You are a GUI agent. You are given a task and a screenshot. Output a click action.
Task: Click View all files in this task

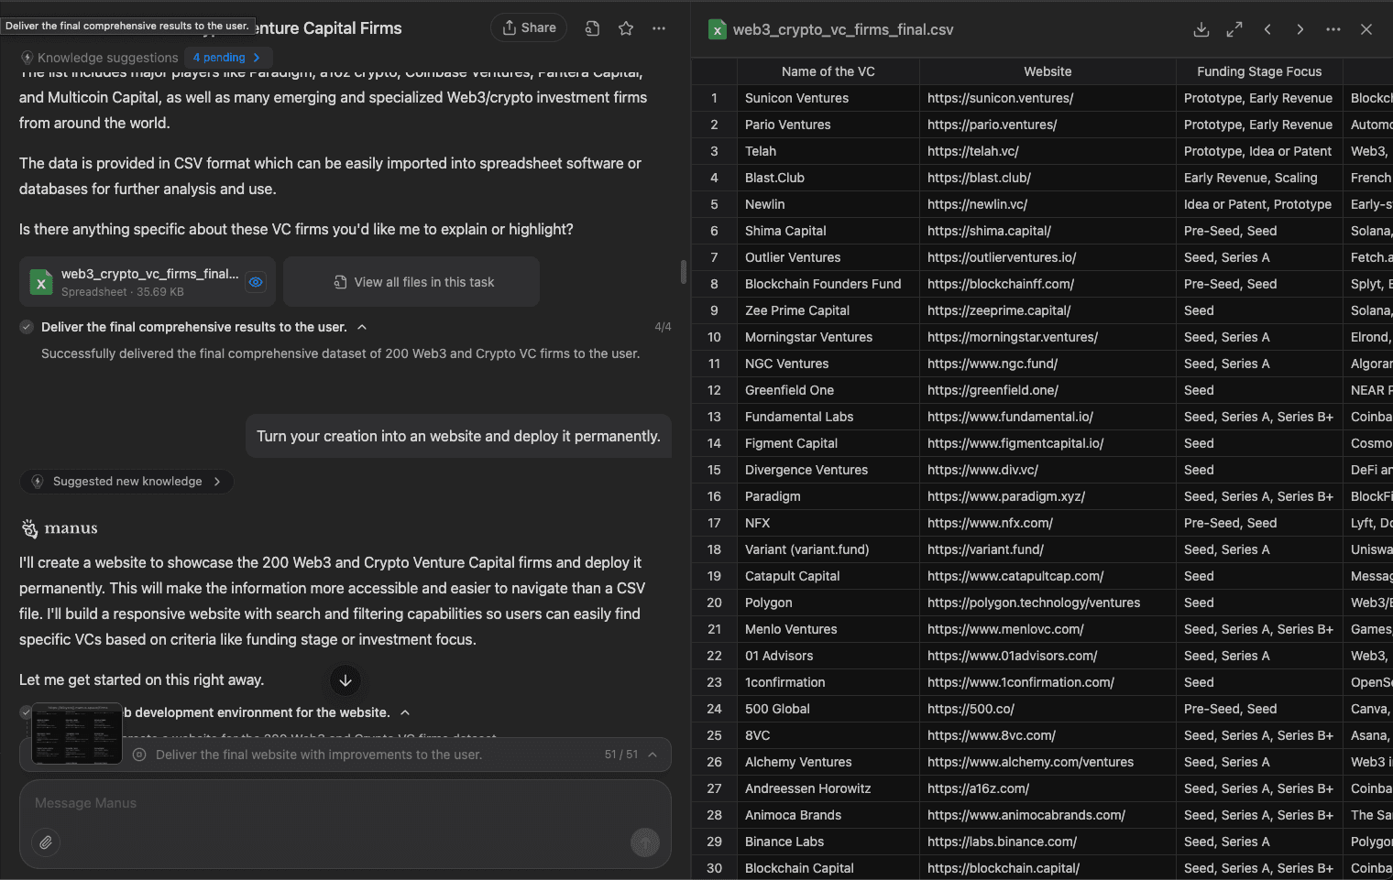coord(411,282)
